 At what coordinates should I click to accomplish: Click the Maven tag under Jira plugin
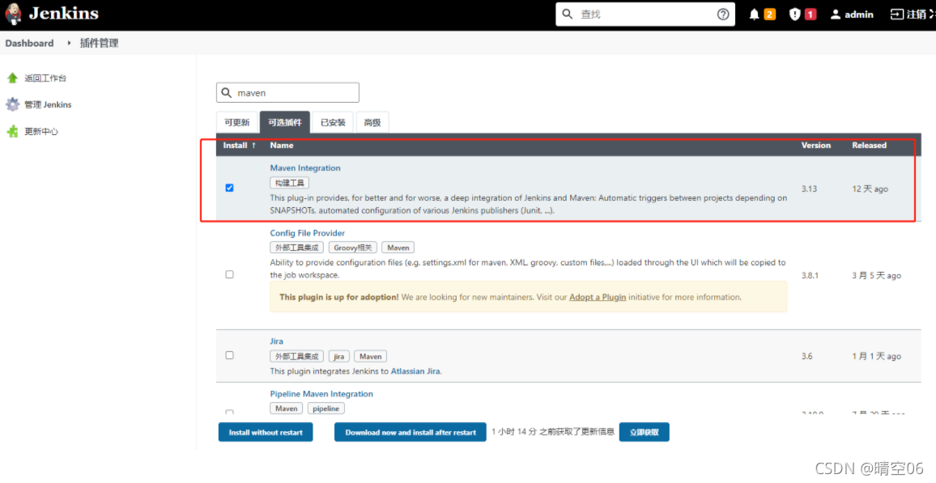(370, 357)
